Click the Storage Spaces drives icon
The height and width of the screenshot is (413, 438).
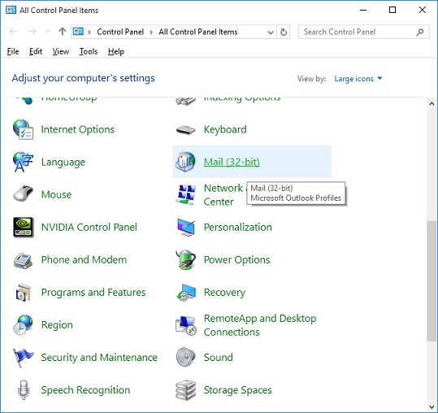(x=186, y=390)
